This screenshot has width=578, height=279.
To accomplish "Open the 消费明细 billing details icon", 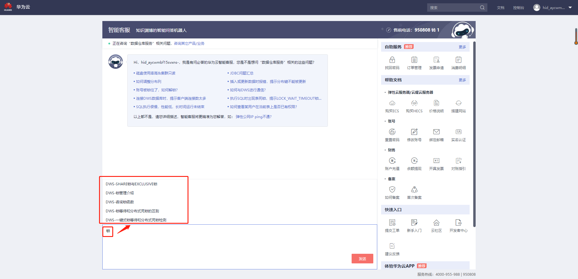I will coord(458,60).
